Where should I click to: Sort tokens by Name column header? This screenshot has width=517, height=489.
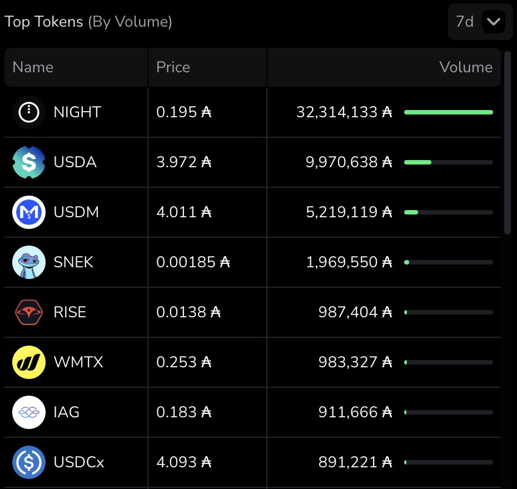[33, 67]
